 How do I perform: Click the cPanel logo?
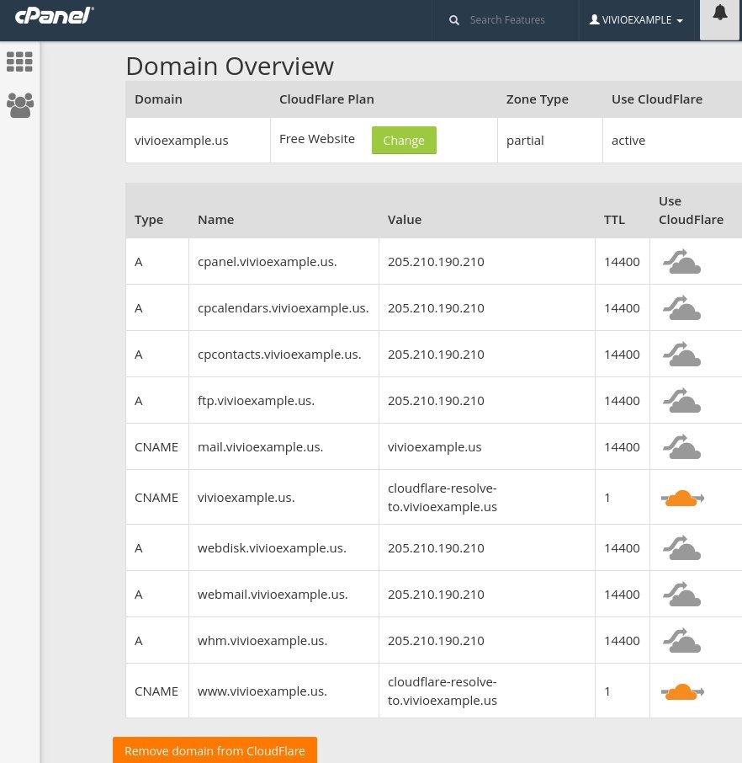(x=55, y=16)
